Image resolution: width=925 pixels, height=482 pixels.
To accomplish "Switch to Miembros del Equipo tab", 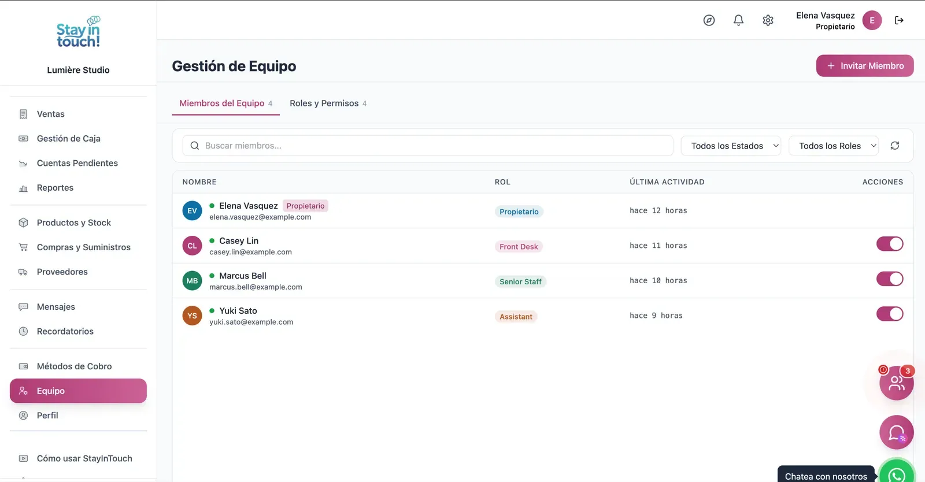I will [x=225, y=103].
